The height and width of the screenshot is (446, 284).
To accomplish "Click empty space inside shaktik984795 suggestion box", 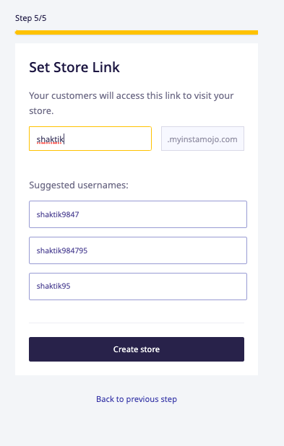I will point(167,250).
